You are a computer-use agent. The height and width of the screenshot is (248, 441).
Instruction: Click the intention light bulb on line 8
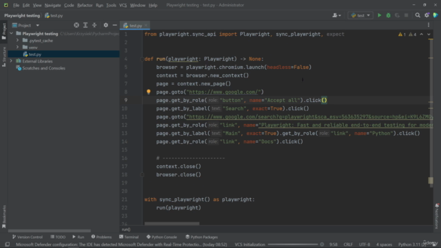(149, 92)
